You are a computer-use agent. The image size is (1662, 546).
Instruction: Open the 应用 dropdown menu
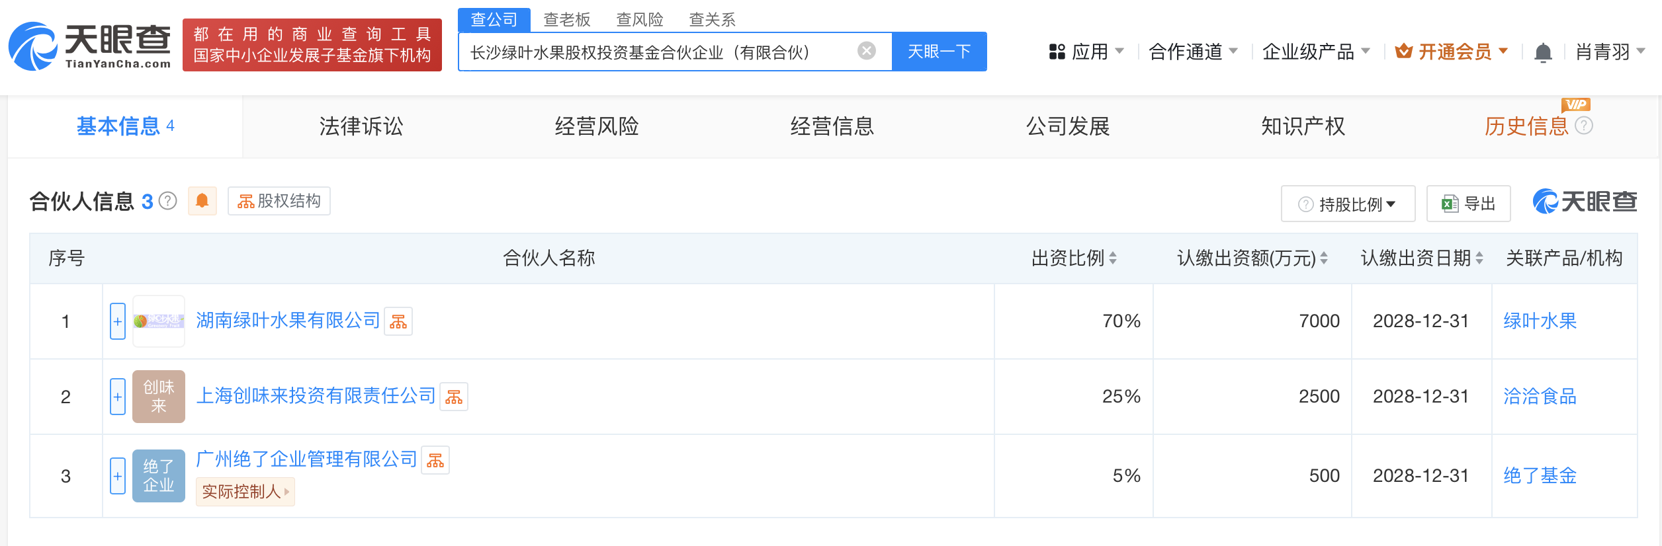[x=1086, y=52]
